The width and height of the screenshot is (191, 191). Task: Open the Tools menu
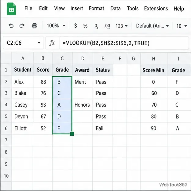click(x=133, y=9)
